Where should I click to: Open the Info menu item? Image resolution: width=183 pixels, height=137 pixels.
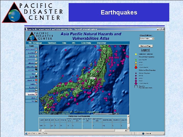coord(74,43)
